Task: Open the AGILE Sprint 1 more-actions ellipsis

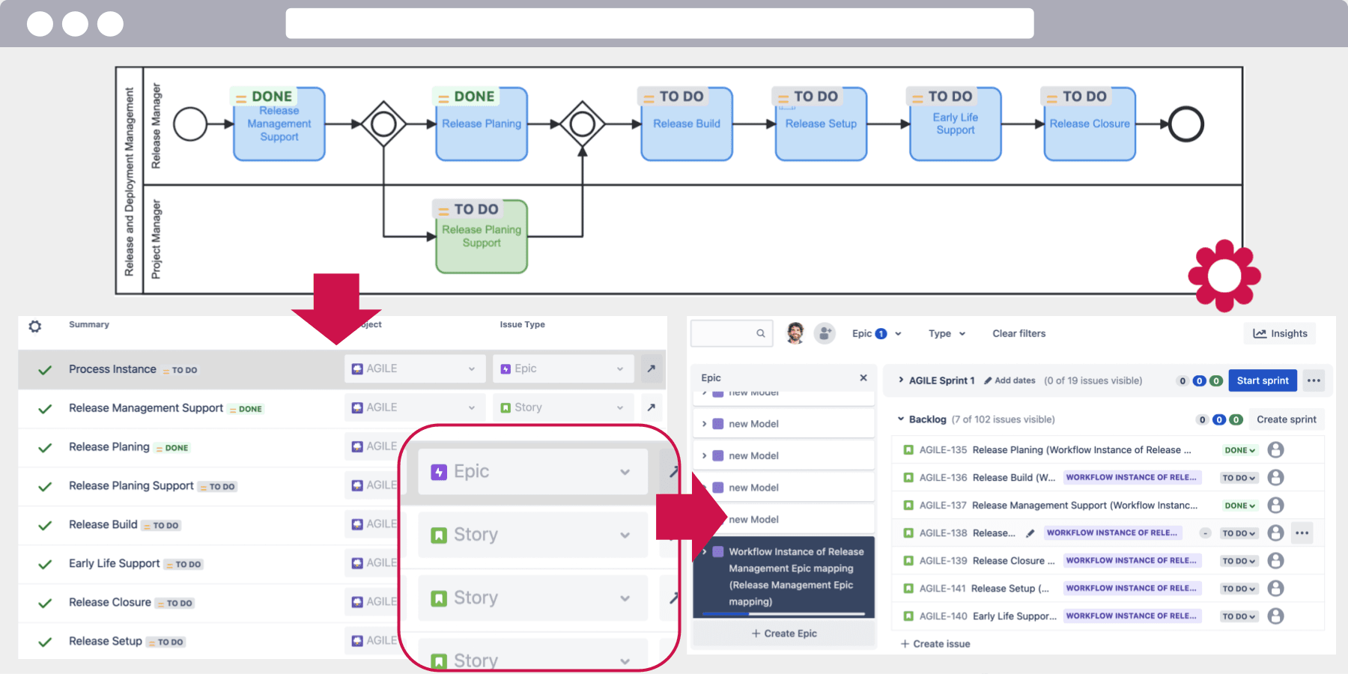Action: (1314, 380)
